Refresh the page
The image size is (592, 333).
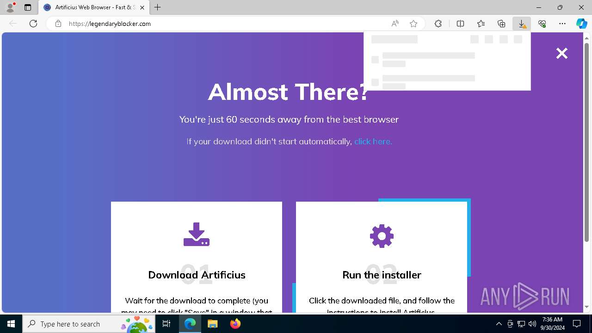pos(33,24)
